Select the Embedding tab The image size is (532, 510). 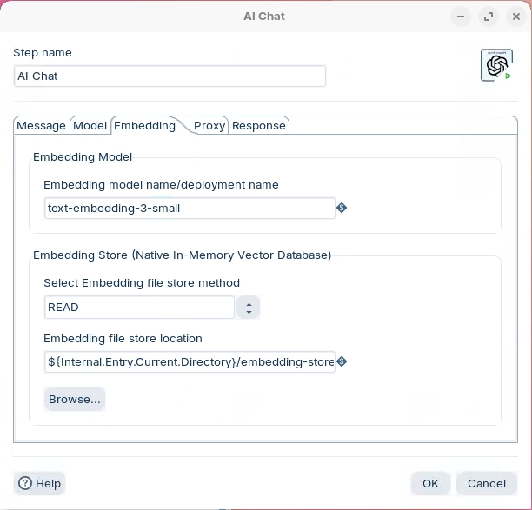click(144, 126)
